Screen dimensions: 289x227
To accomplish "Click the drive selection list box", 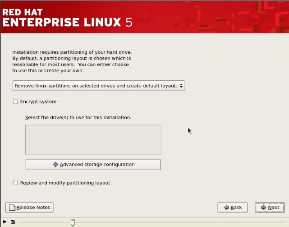I will pyautogui.click(x=93, y=139).
